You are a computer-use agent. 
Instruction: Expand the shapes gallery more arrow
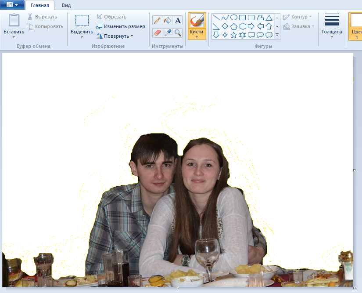tap(277, 35)
